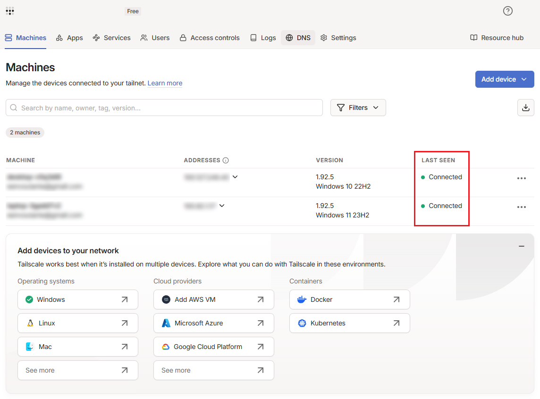Open options menu for Windows 11 machine
Screen dimensions: 540x399
[522, 207]
